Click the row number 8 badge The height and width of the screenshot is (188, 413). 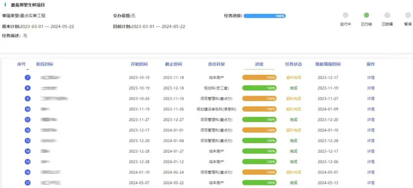[x=28, y=88]
